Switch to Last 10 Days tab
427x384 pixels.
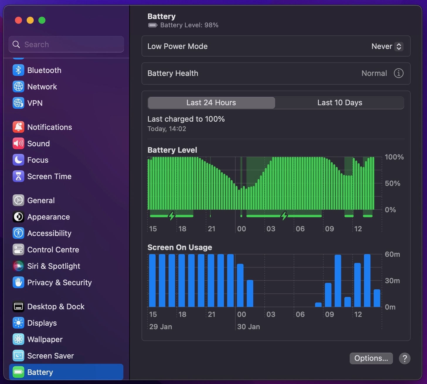(340, 103)
